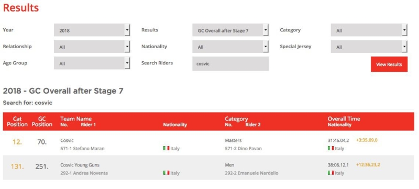Click the red View Results button
The width and height of the screenshot is (419, 189).
pyautogui.click(x=389, y=64)
